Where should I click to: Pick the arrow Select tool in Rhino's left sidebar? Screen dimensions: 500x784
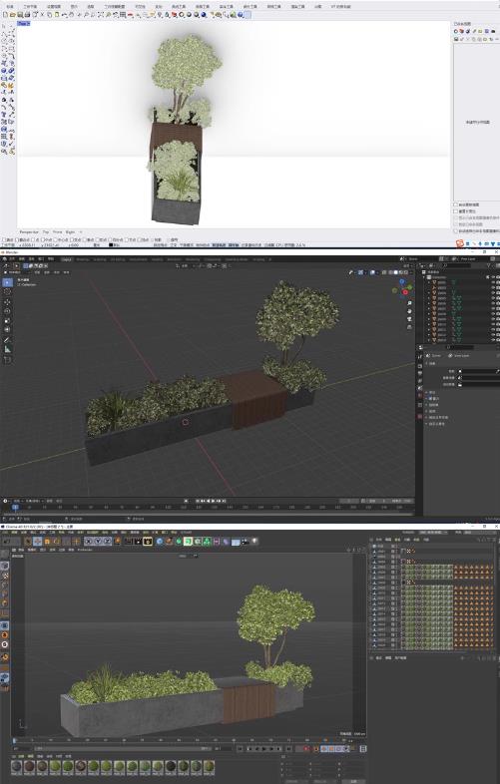(5, 26)
